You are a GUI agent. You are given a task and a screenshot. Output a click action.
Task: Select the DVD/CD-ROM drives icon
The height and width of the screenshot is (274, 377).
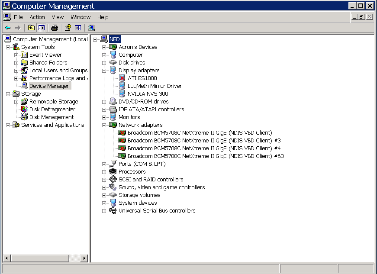tap(113, 101)
